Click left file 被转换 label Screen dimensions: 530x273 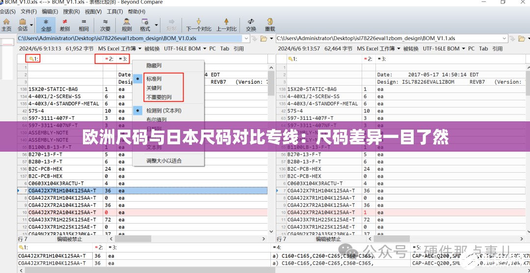[152, 48]
